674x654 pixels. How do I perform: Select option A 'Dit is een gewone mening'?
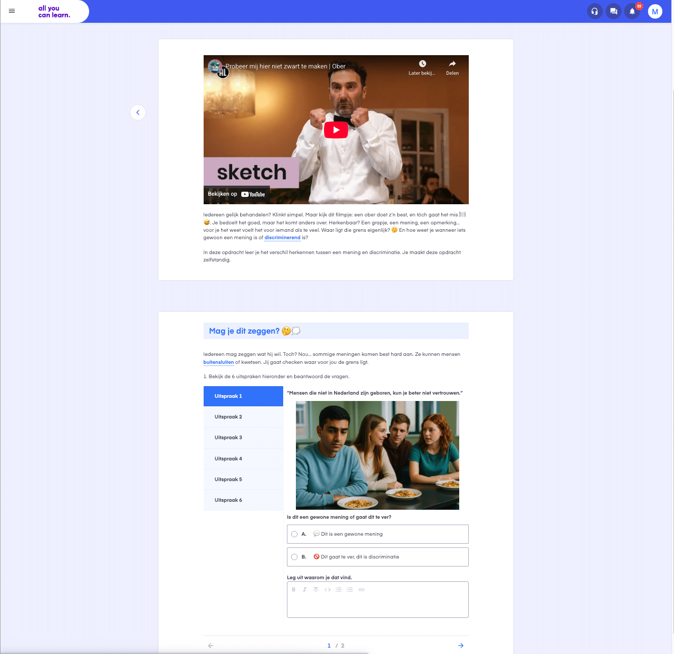[294, 534]
